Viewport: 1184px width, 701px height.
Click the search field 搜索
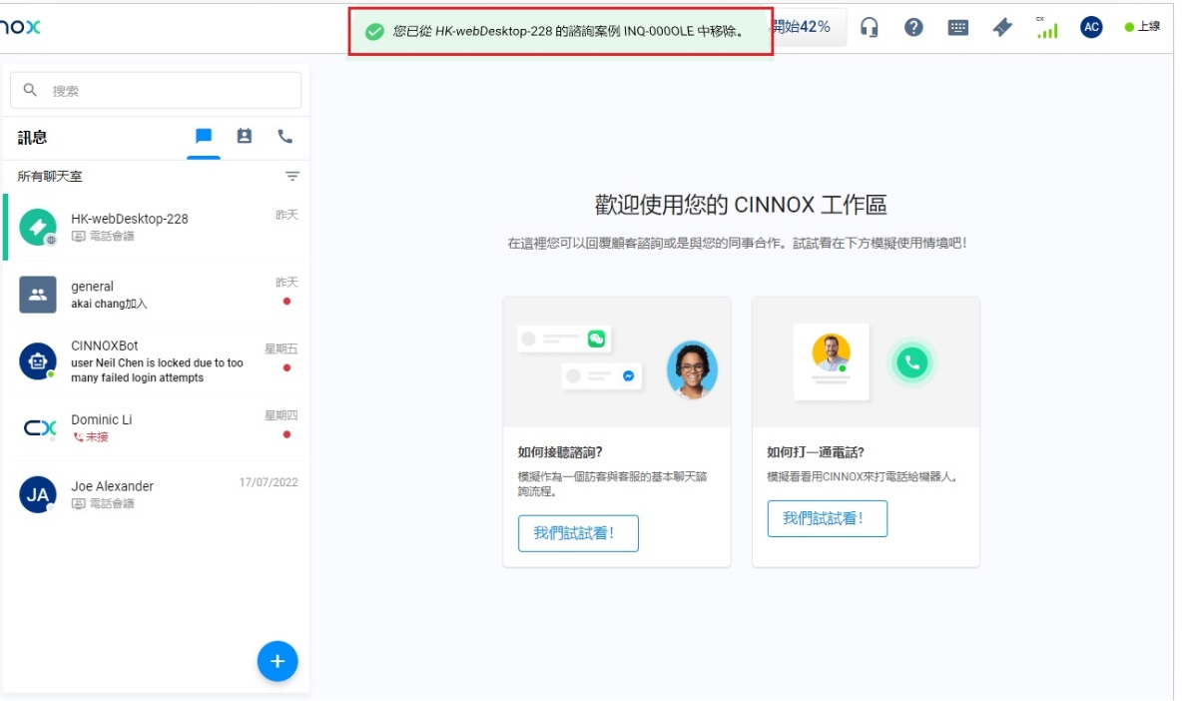[156, 91]
